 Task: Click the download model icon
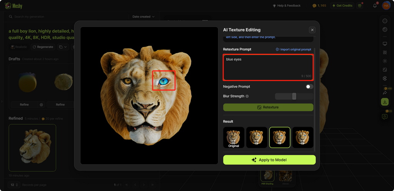[x=384, y=102]
